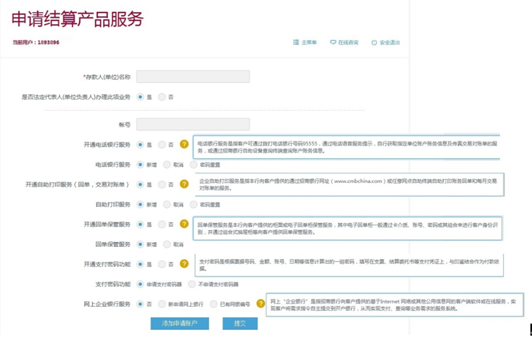Click help icon beside 开通自助打印服务

(x=184, y=185)
